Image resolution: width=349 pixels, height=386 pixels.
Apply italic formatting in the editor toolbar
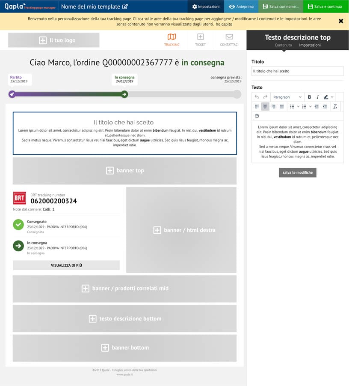pyautogui.click(x=318, y=97)
